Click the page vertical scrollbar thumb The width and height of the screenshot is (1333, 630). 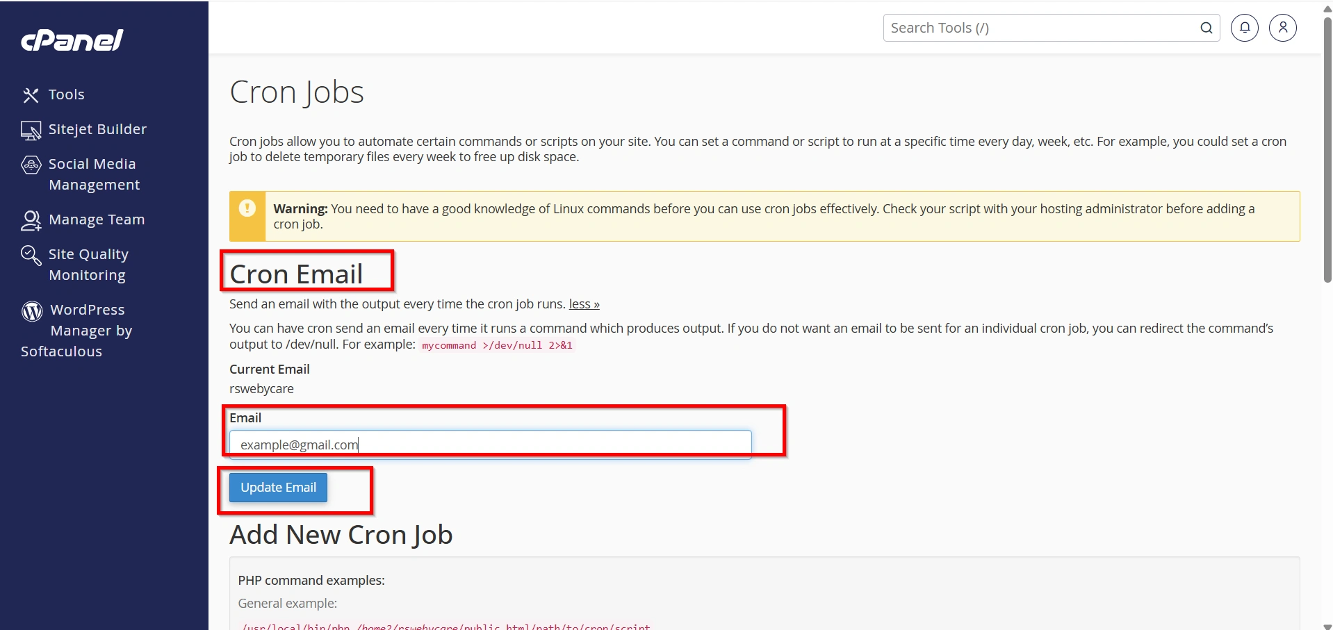[1327, 149]
